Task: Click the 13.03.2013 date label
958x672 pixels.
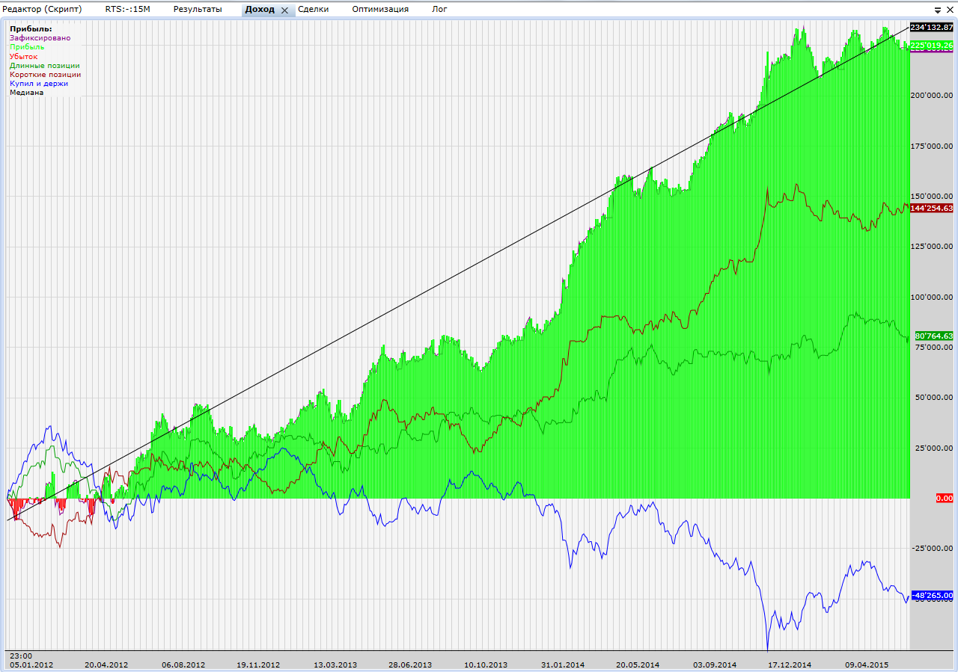Action: pos(335,664)
